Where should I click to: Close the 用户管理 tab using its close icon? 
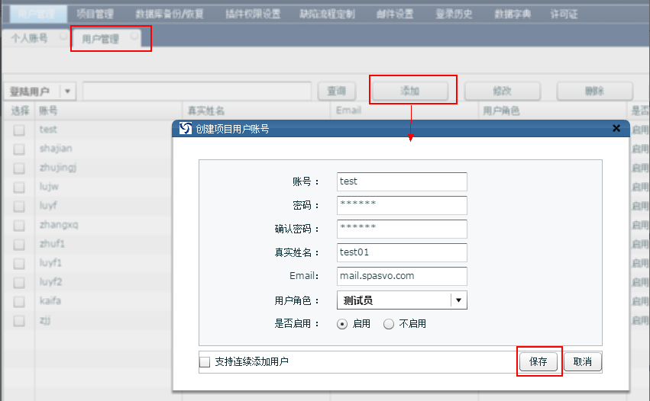pos(134,37)
